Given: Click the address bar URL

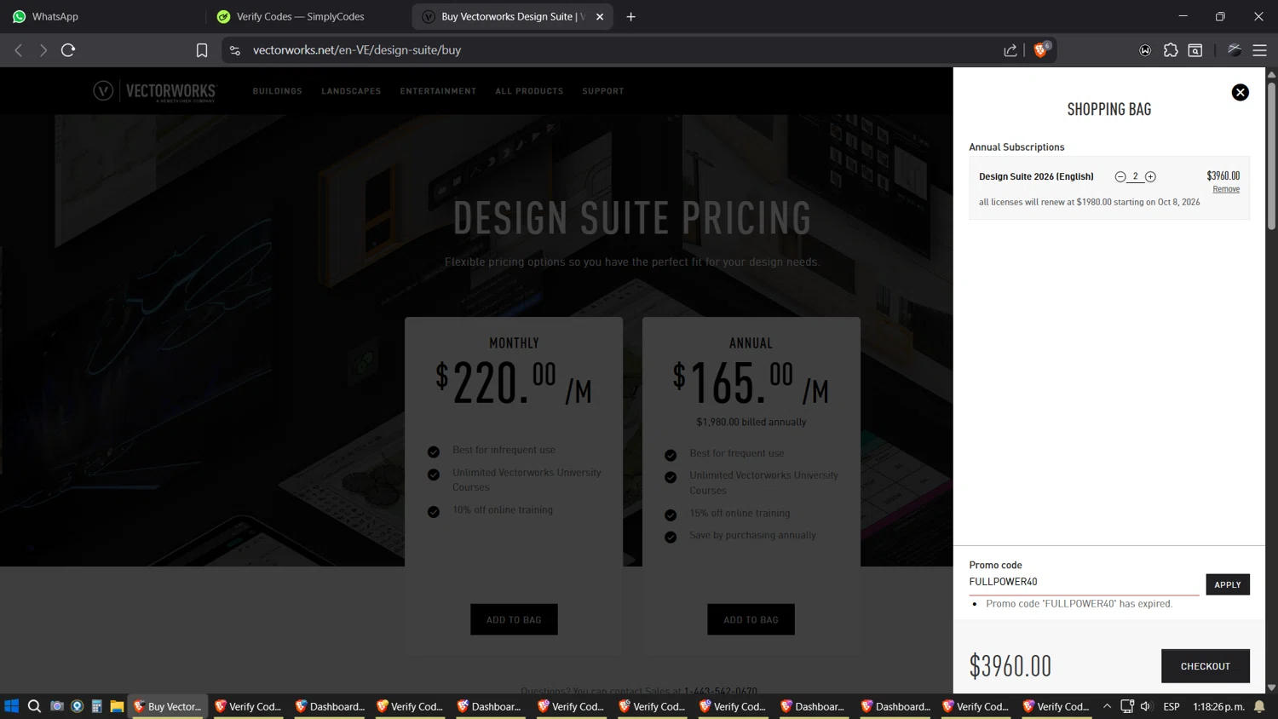Looking at the screenshot, I should point(357,50).
